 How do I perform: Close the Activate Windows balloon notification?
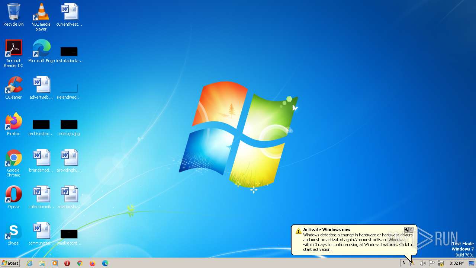[x=411, y=230]
